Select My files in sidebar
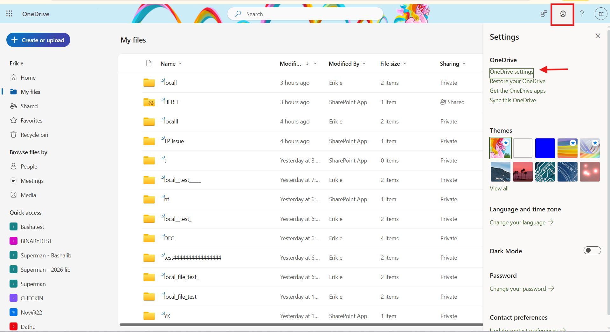The image size is (610, 332). (x=31, y=92)
